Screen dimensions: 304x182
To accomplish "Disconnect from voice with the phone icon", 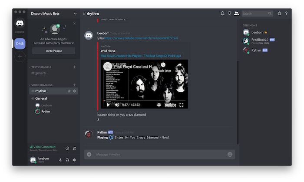I will pyautogui.click(x=74, y=148).
